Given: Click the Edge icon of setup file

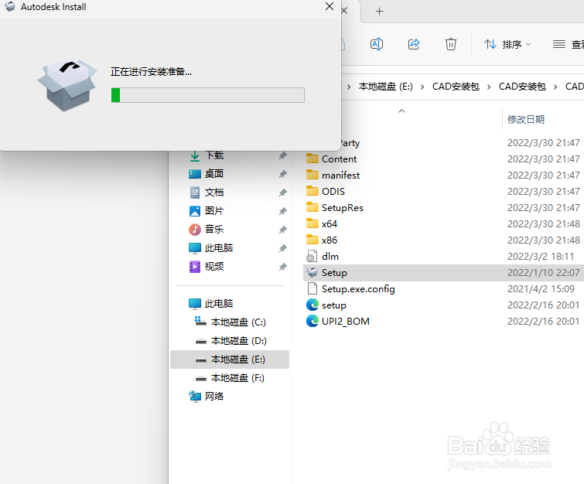Looking at the screenshot, I should click(x=312, y=305).
